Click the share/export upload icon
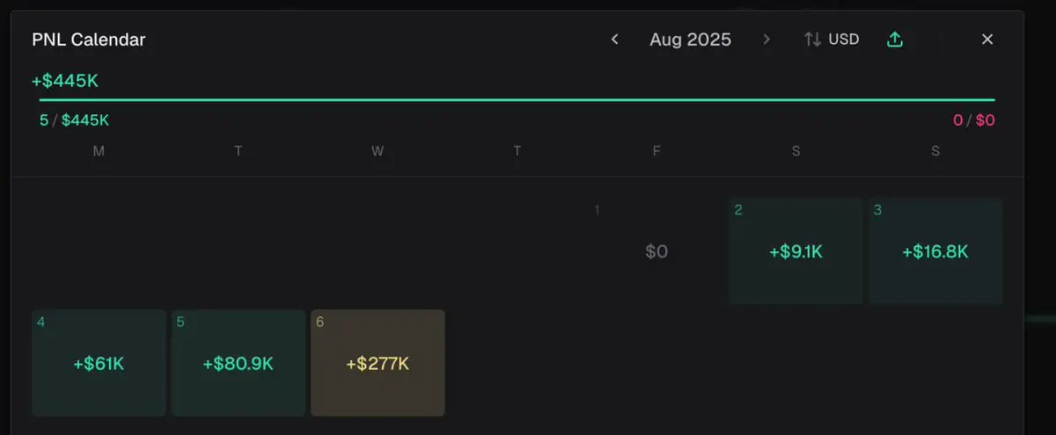1056x435 pixels. 895,40
